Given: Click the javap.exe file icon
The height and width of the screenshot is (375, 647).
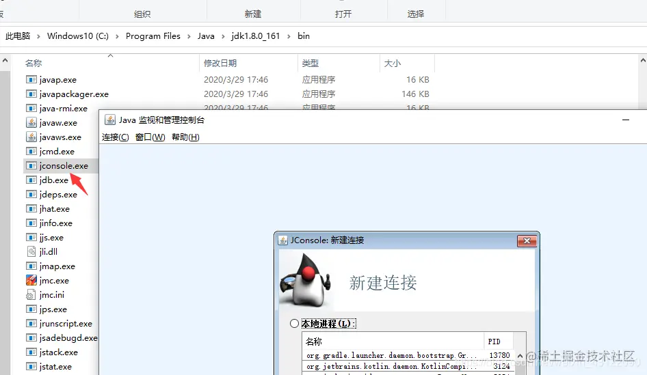Looking at the screenshot, I should pos(31,79).
